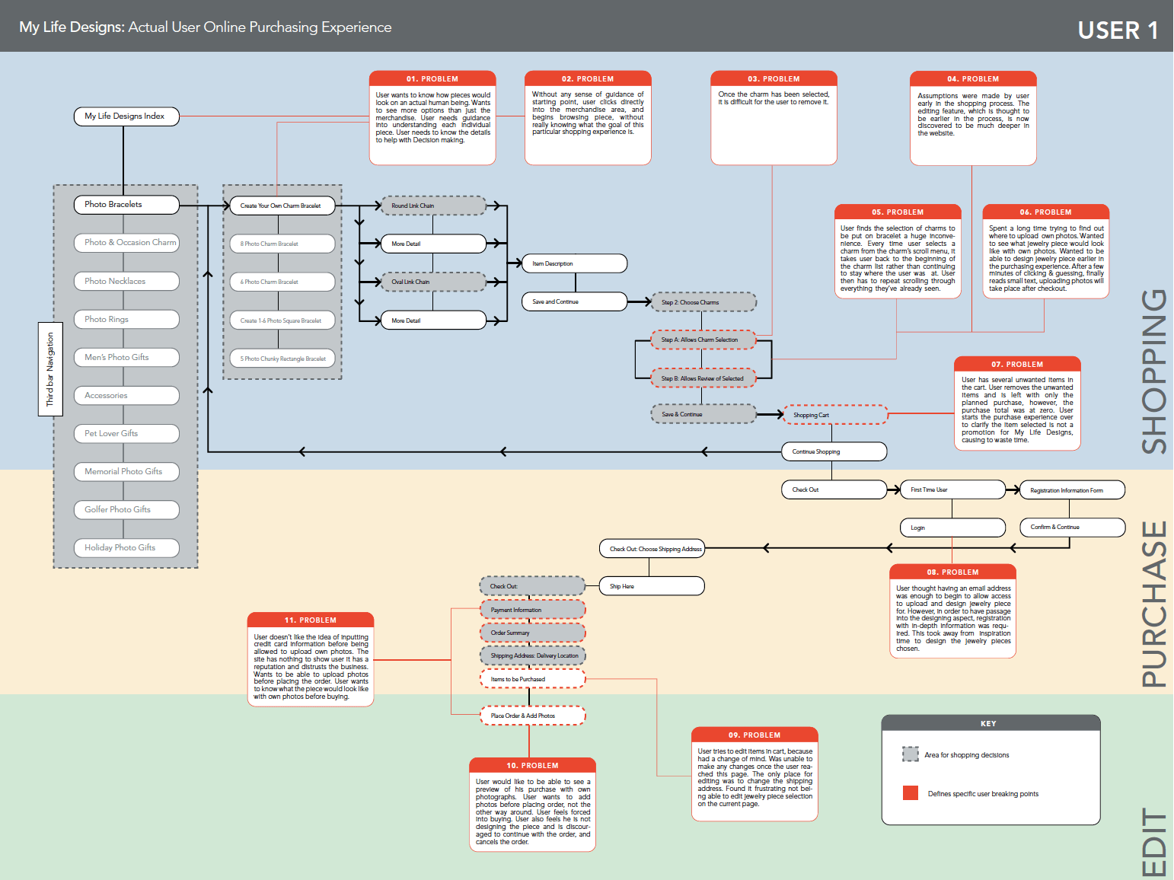Select the Golfer Photo Gifts box

(126, 509)
